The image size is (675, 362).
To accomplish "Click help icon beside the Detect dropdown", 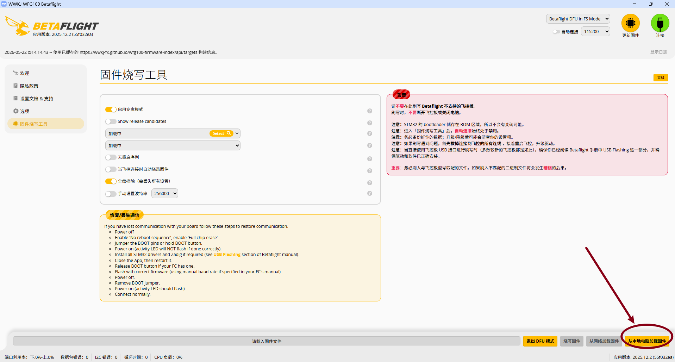I will [x=370, y=133].
